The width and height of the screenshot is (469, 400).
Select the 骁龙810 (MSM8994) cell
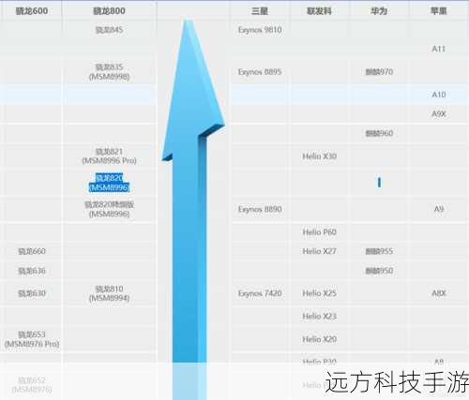tap(109, 293)
